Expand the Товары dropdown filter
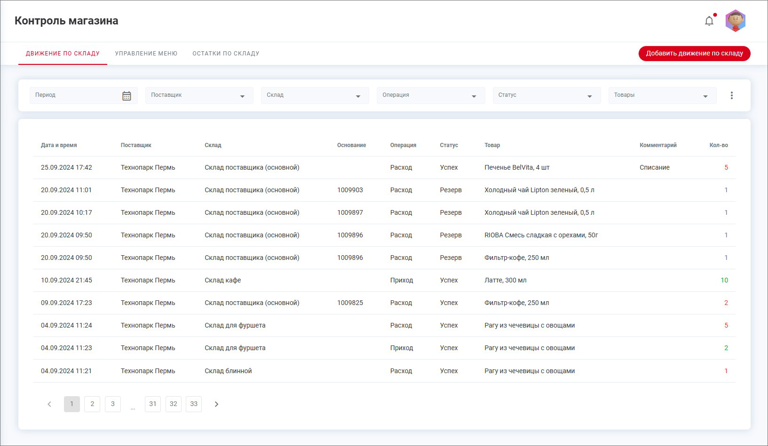 (662, 95)
